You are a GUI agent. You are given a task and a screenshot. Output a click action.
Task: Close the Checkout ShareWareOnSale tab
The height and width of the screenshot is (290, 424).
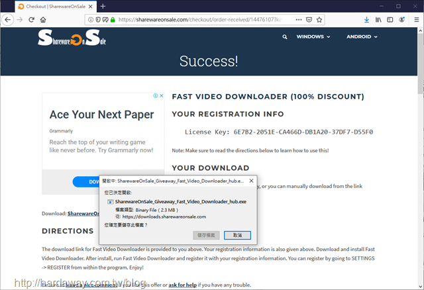[91, 7]
